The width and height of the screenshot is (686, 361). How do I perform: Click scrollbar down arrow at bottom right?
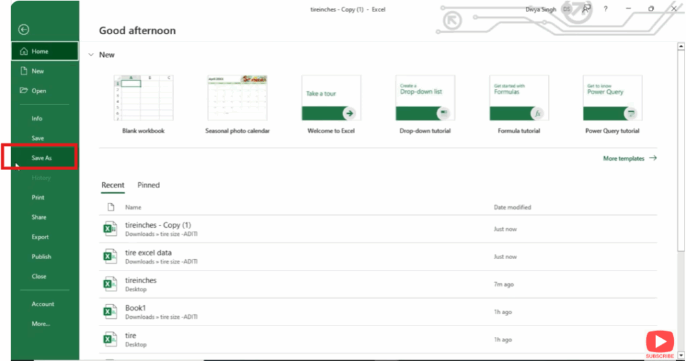[x=681, y=356]
